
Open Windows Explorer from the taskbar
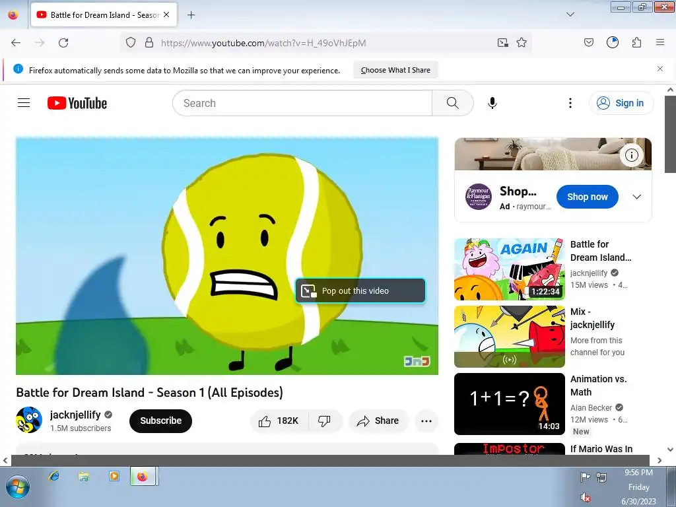click(84, 476)
